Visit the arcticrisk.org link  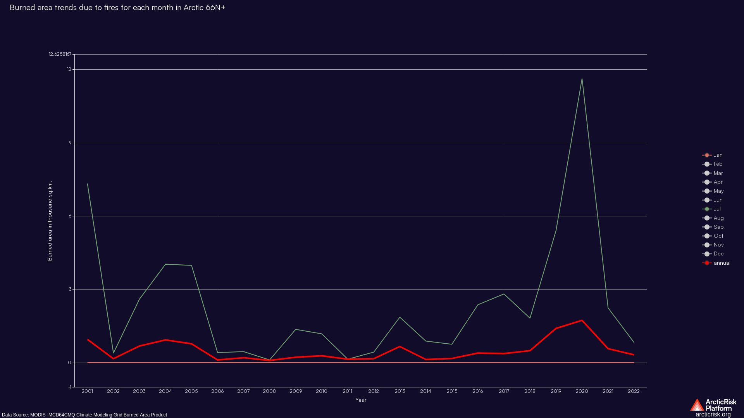tap(713, 415)
